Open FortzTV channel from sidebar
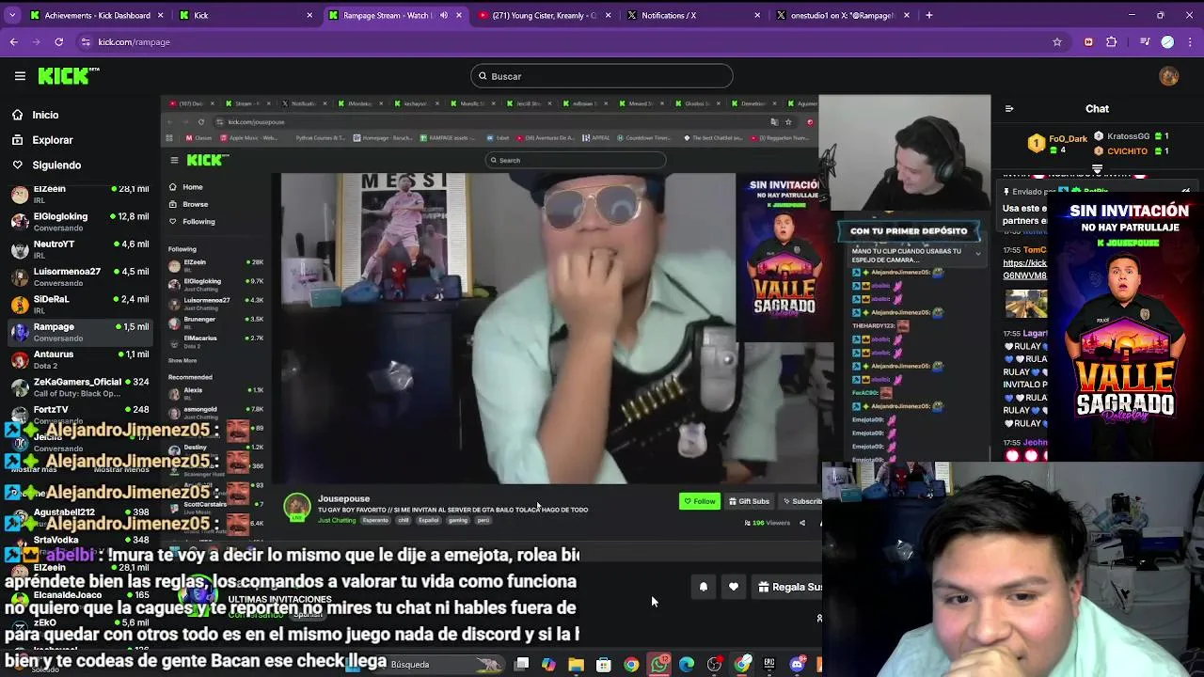The image size is (1204, 677). pos(80,414)
